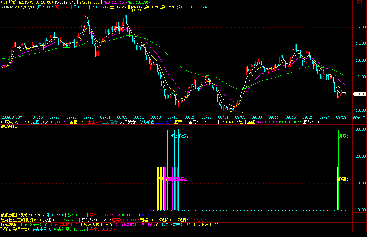This screenshot has height=237, width=367.
Task: Open the panel layout icon at top right
Action: 359,2
